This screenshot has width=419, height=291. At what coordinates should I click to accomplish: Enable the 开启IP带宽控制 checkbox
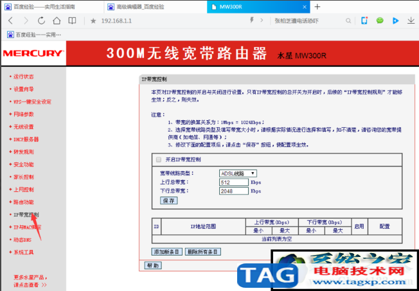(159, 160)
